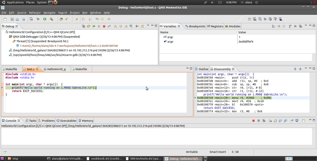Image resolution: width=317 pixels, height=161 pixels.
Task: Click up arrow icon in Disassembly toolbar
Action: coord(300,69)
